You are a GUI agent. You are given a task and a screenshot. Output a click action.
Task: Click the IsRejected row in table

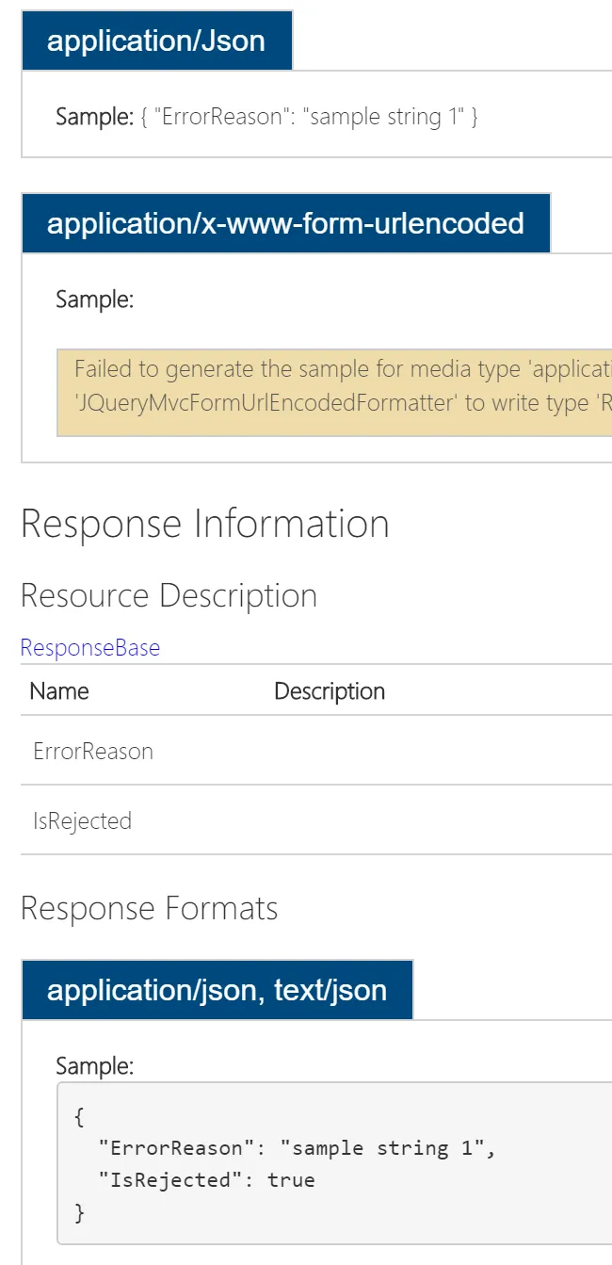[x=82, y=820]
